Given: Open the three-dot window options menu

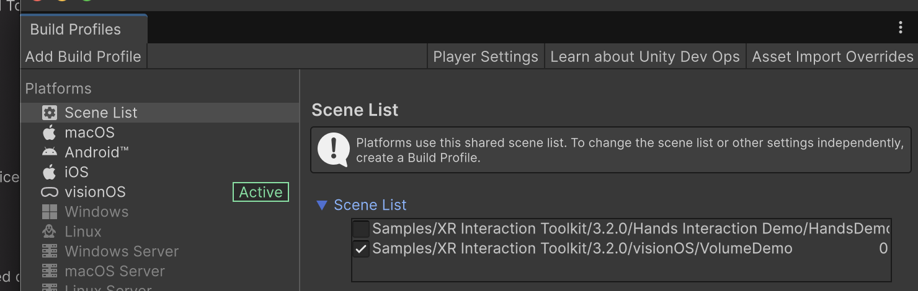Looking at the screenshot, I should pos(901,27).
